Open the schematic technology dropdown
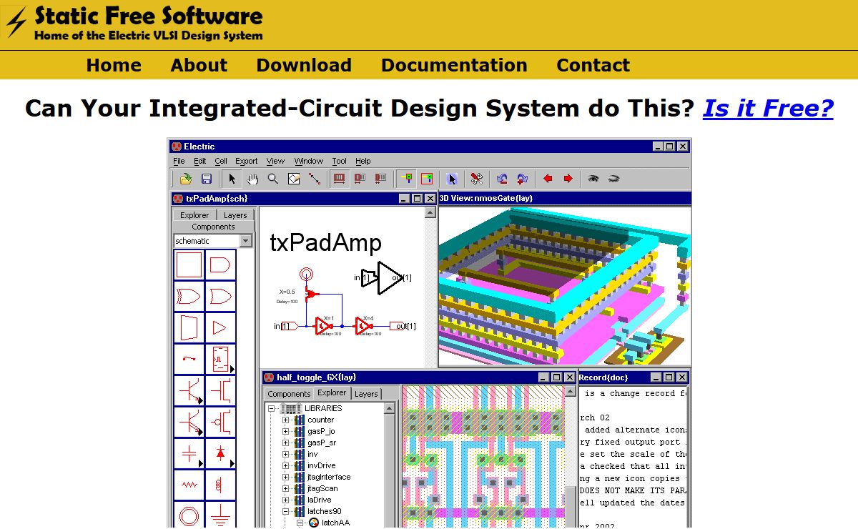This screenshot has width=858, height=529. (x=246, y=241)
